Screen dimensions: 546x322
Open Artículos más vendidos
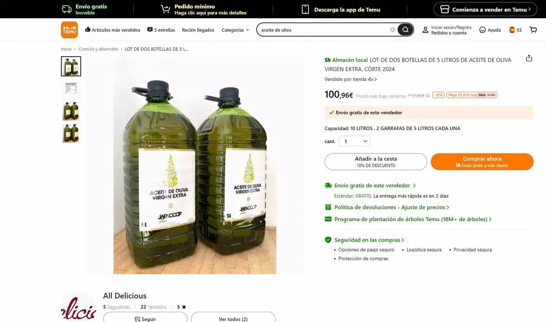pos(113,30)
